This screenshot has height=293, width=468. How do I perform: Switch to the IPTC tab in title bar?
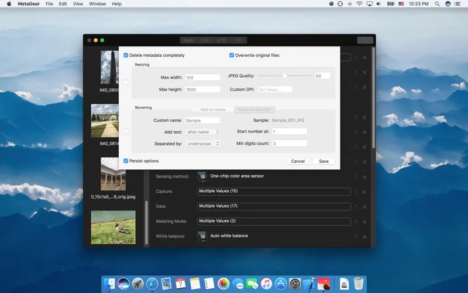point(222,40)
